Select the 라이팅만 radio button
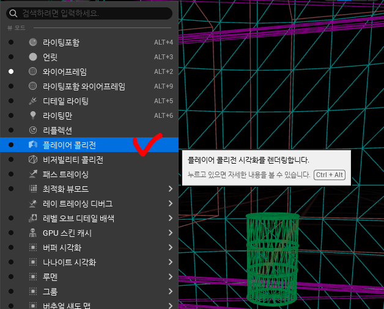384x309 pixels. [11, 115]
